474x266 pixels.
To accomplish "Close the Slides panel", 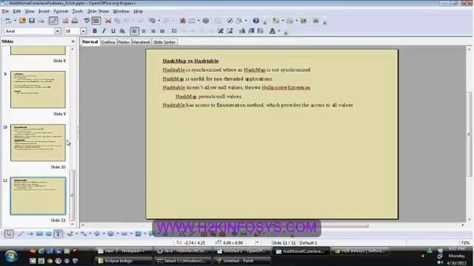I will click(x=73, y=41).
